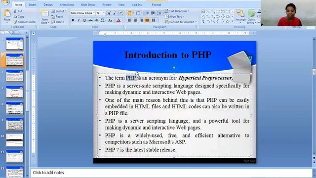Open the Format contextual tab
Screen dimensions: 316x178
pyautogui.click(x=157, y=4)
